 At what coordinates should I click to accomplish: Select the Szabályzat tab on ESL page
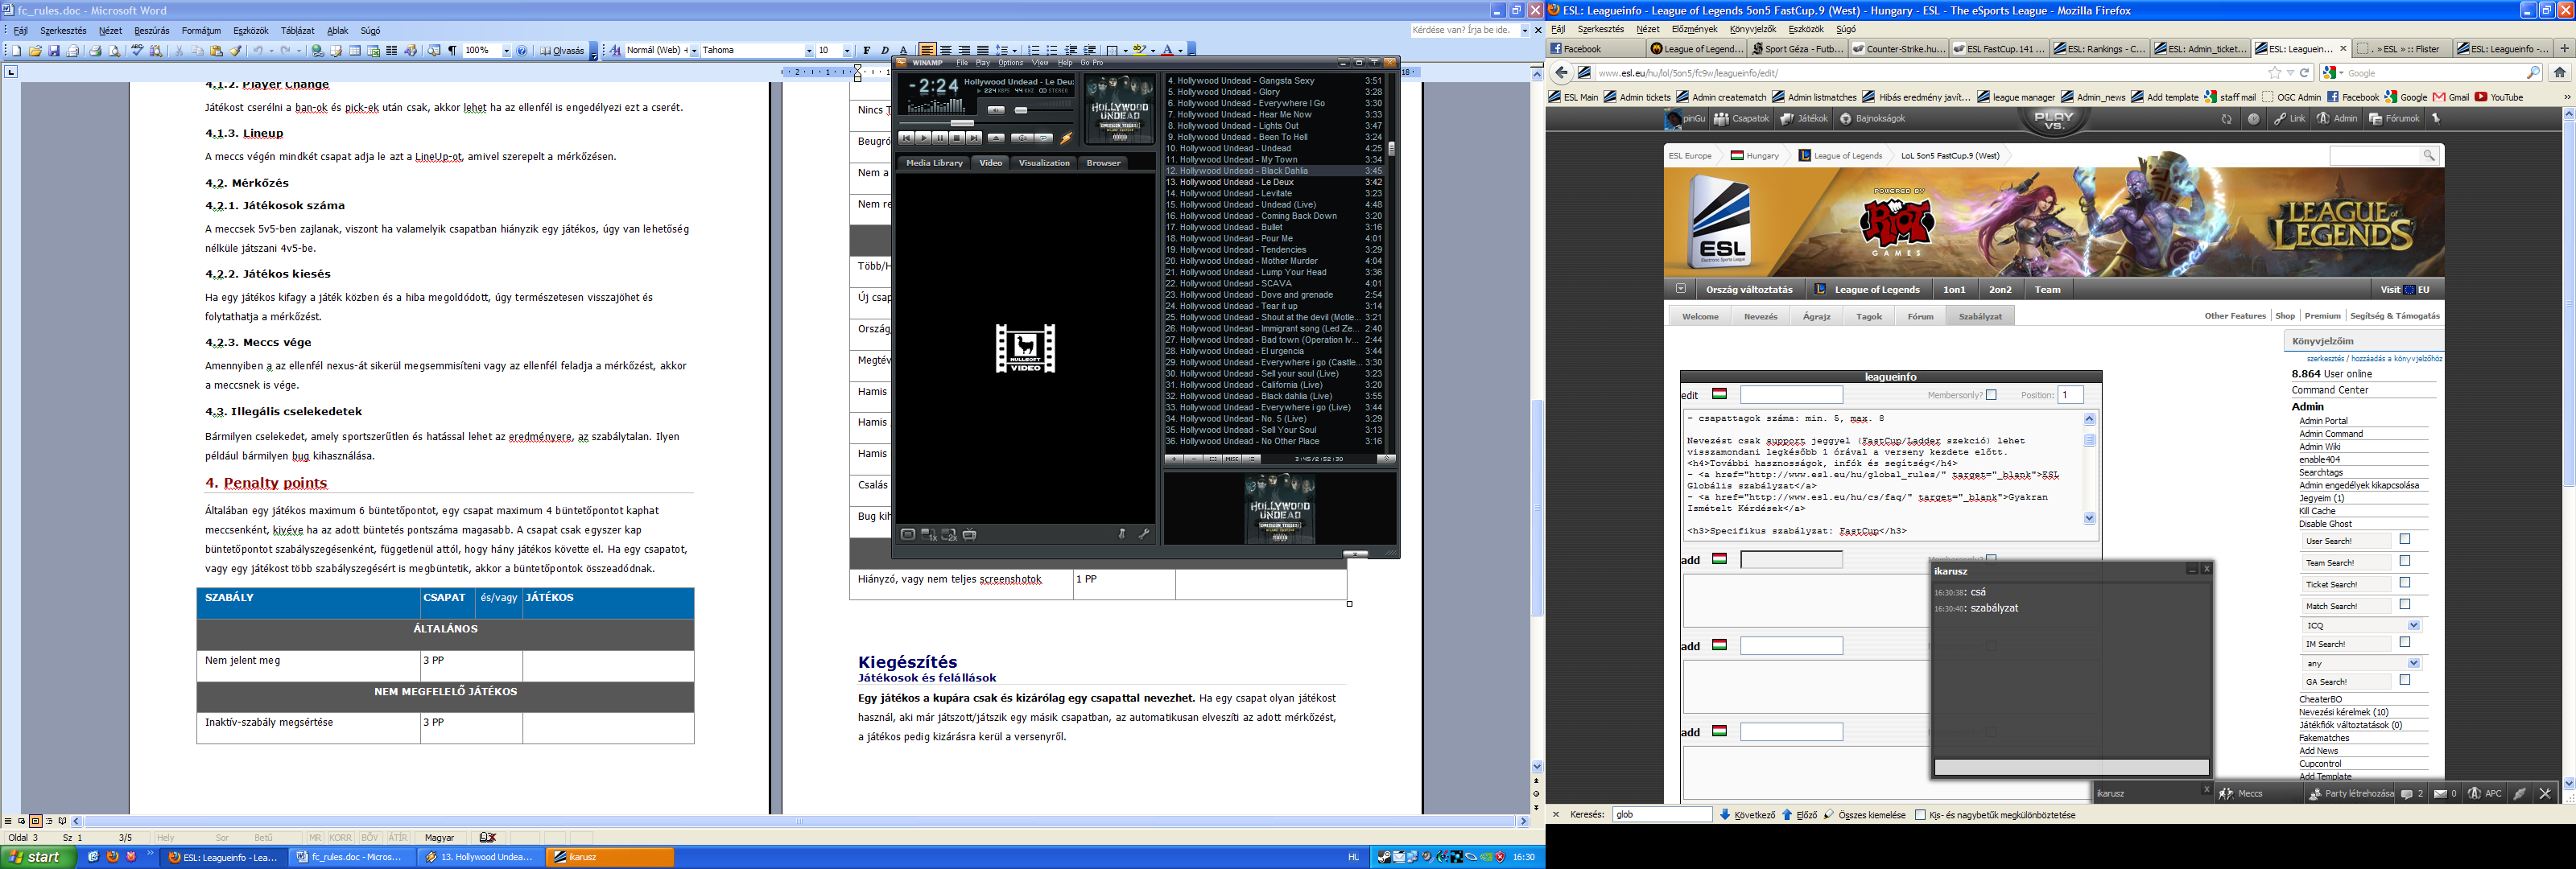click(1980, 316)
